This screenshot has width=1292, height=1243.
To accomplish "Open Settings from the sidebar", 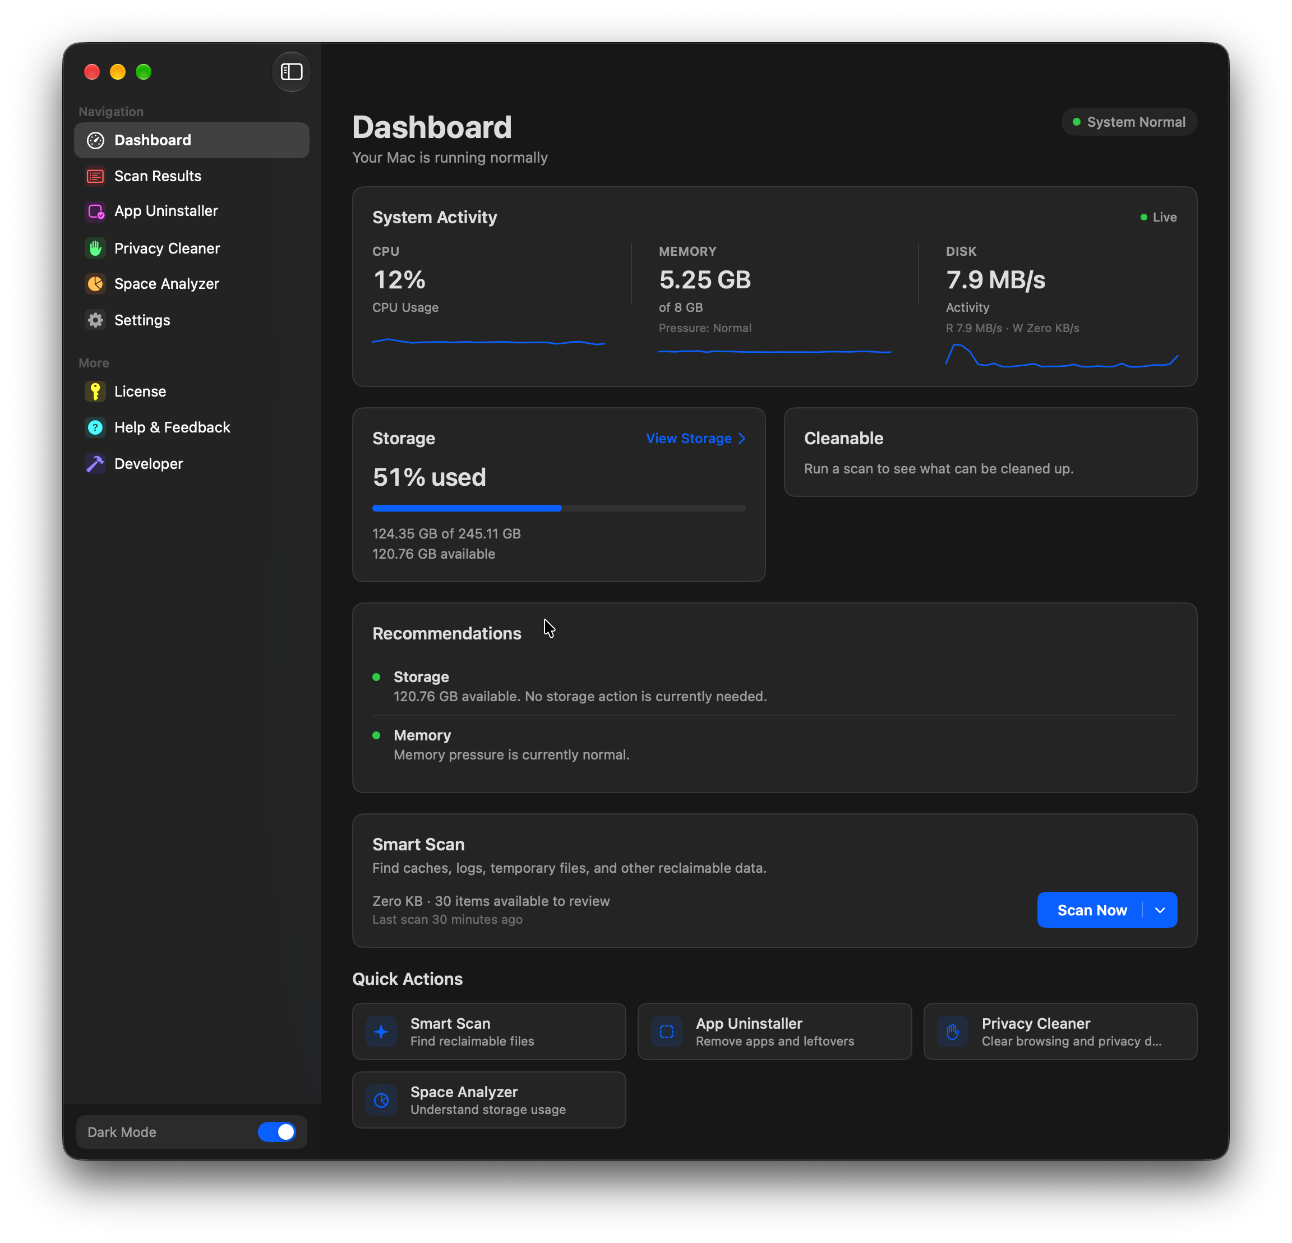I will [191, 320].
